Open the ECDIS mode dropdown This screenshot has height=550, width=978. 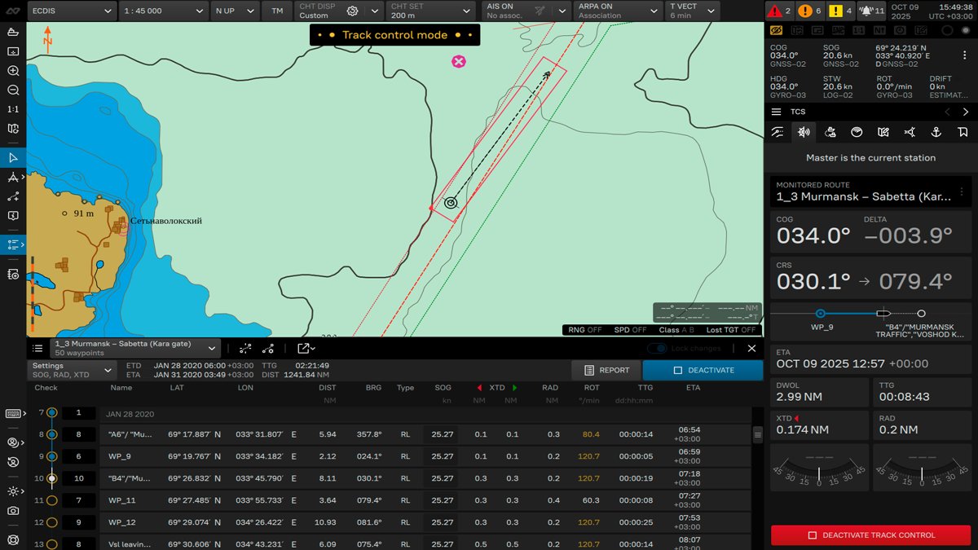coord(72,11)
